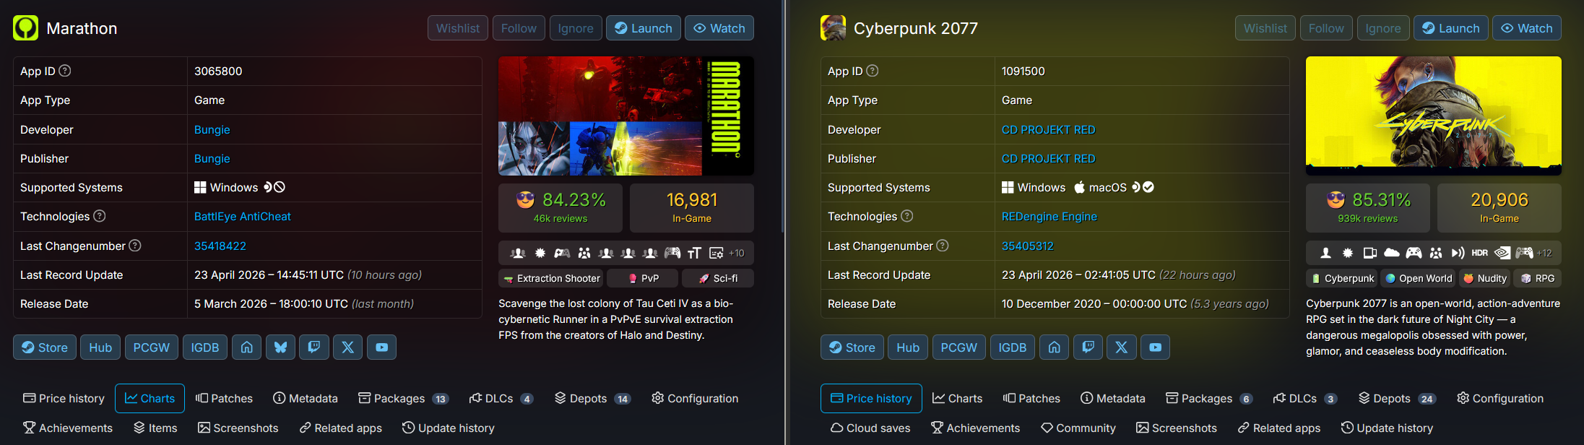Click the App ID help icon for Marathon
Image resolution: width=1584 pixels, height=445 pixels.
[65, 71]
